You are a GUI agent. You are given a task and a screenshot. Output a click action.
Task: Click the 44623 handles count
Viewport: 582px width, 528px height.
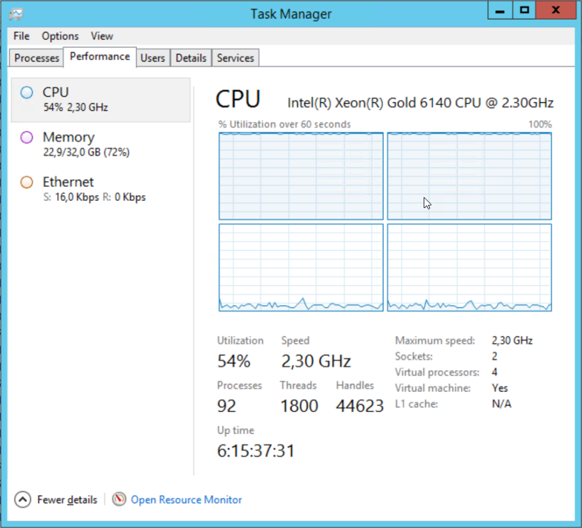tap(360, 406)
